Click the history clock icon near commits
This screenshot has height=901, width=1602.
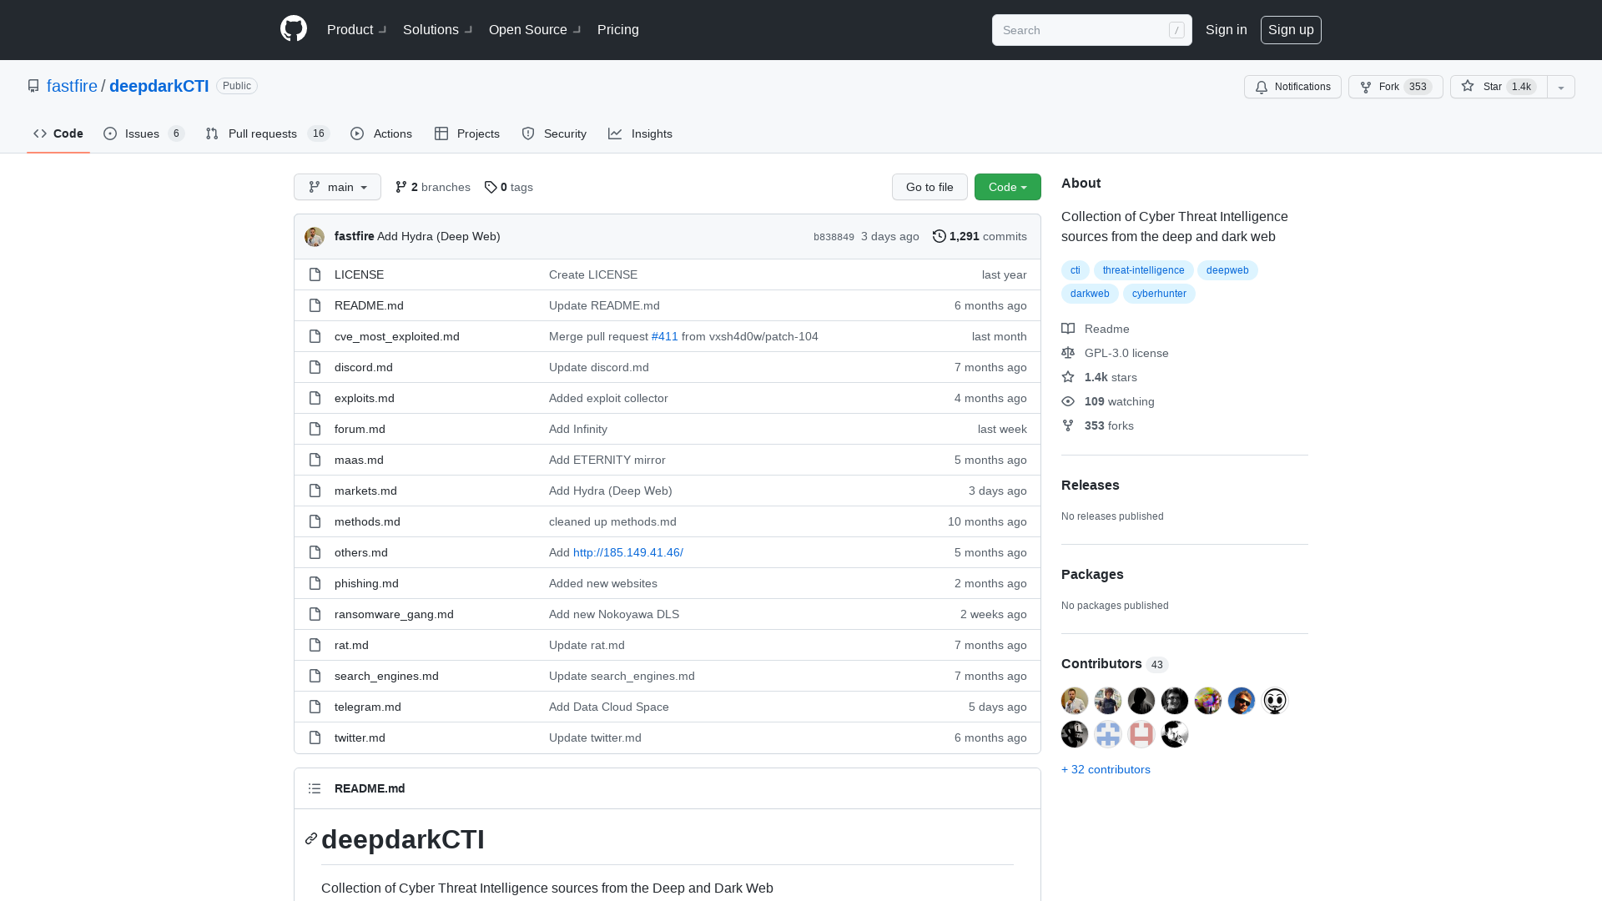(x=940, y=236)
